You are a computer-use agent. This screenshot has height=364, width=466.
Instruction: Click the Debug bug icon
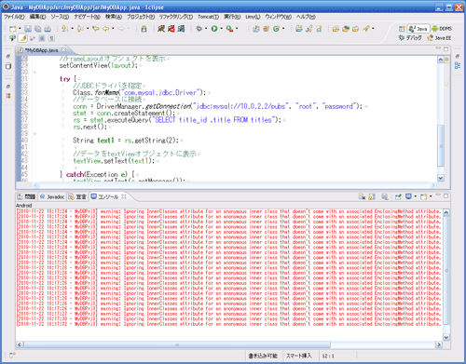199,29
